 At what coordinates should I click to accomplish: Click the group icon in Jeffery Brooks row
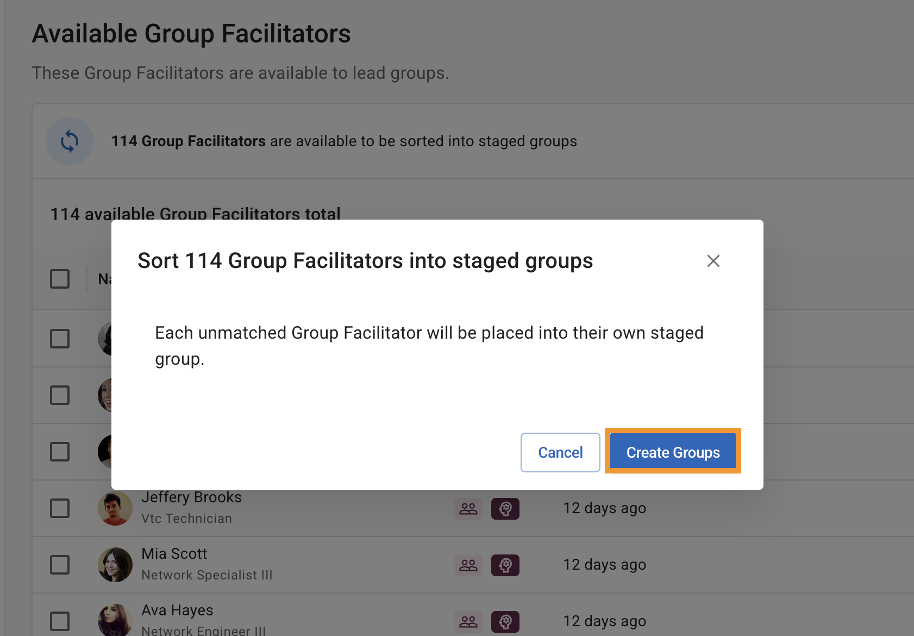[468, 509]
